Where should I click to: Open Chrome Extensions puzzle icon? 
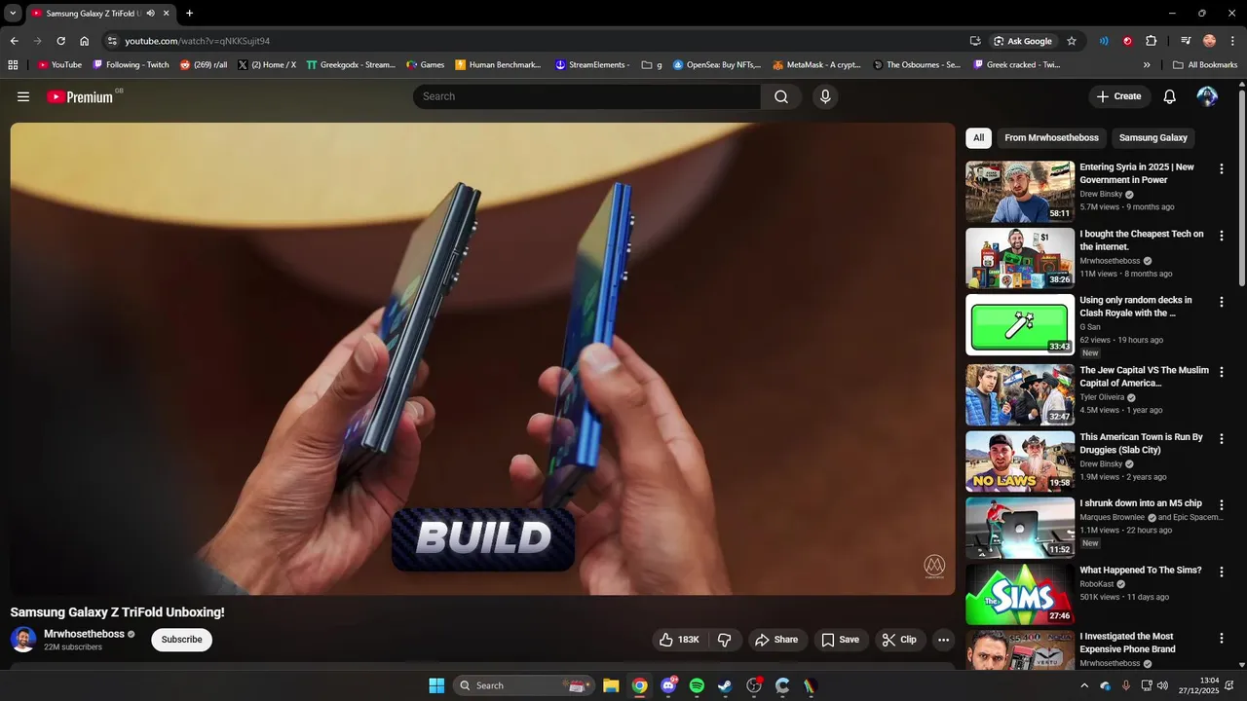point(1151,41)
